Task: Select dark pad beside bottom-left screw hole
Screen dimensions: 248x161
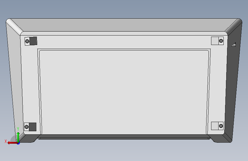Action: pos(33,127)
